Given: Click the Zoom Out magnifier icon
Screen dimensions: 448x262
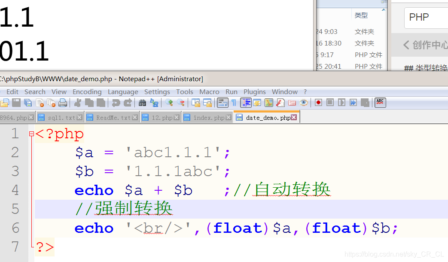Looking at the screenshot, I should tap(180, 103).
